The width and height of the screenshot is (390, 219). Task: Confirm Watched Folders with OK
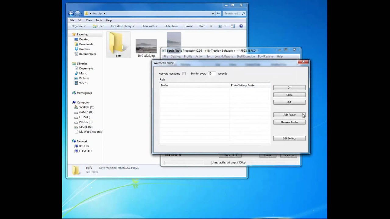289,88
